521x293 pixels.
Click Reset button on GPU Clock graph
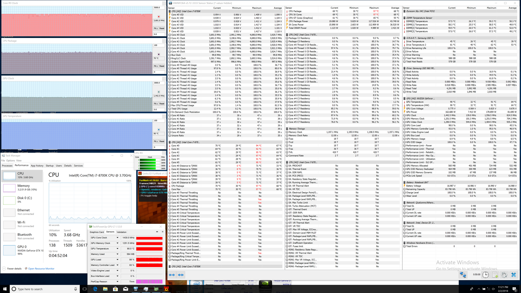click(x=162, y=104)
